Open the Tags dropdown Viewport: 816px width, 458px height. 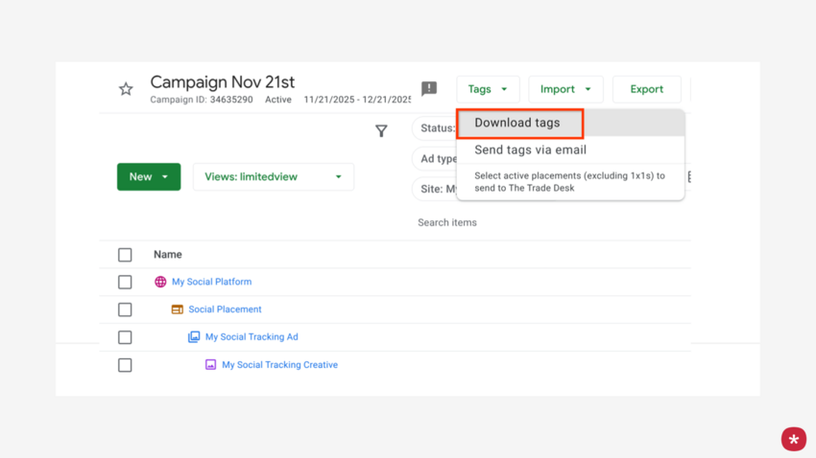tap(488, 89)
